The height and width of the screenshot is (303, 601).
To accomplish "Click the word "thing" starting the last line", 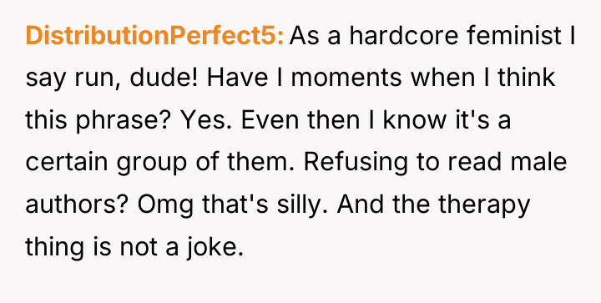I will (x=54, y=248).
